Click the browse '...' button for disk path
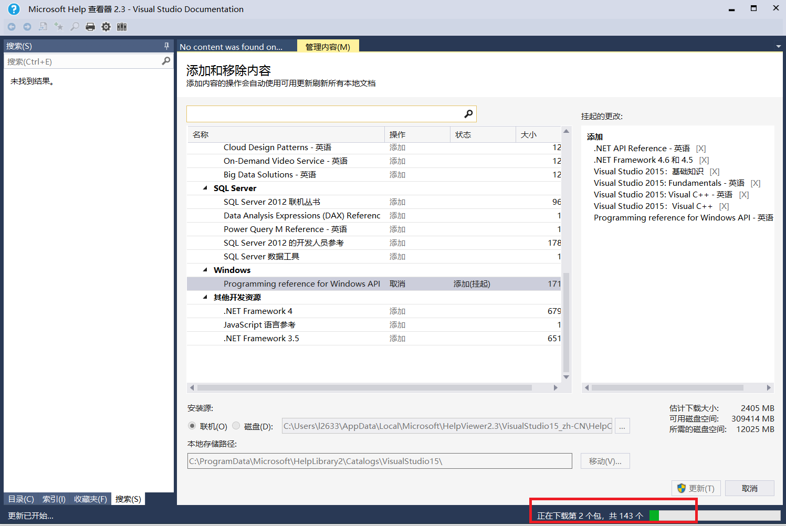 [x=622, y=426]
